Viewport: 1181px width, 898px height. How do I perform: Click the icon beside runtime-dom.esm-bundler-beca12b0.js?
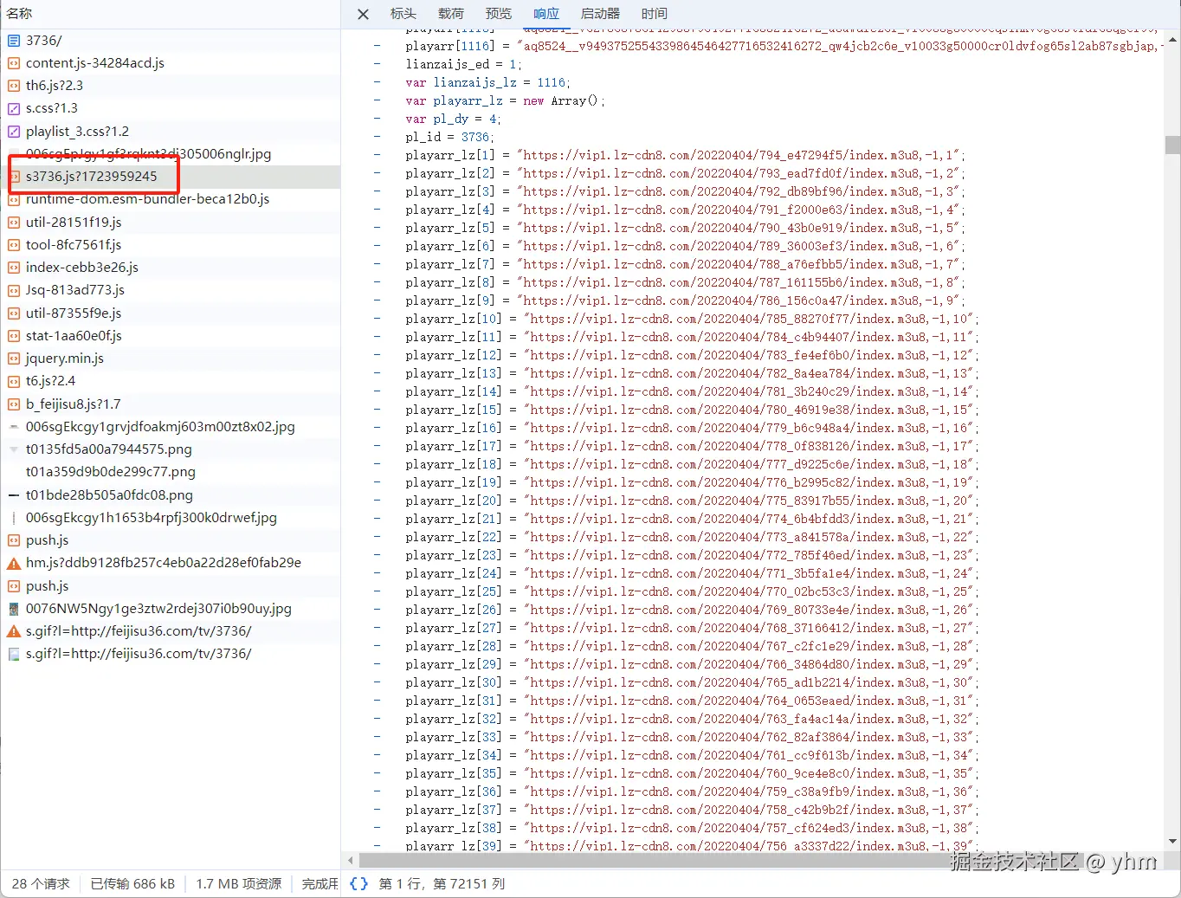point(14,199)
